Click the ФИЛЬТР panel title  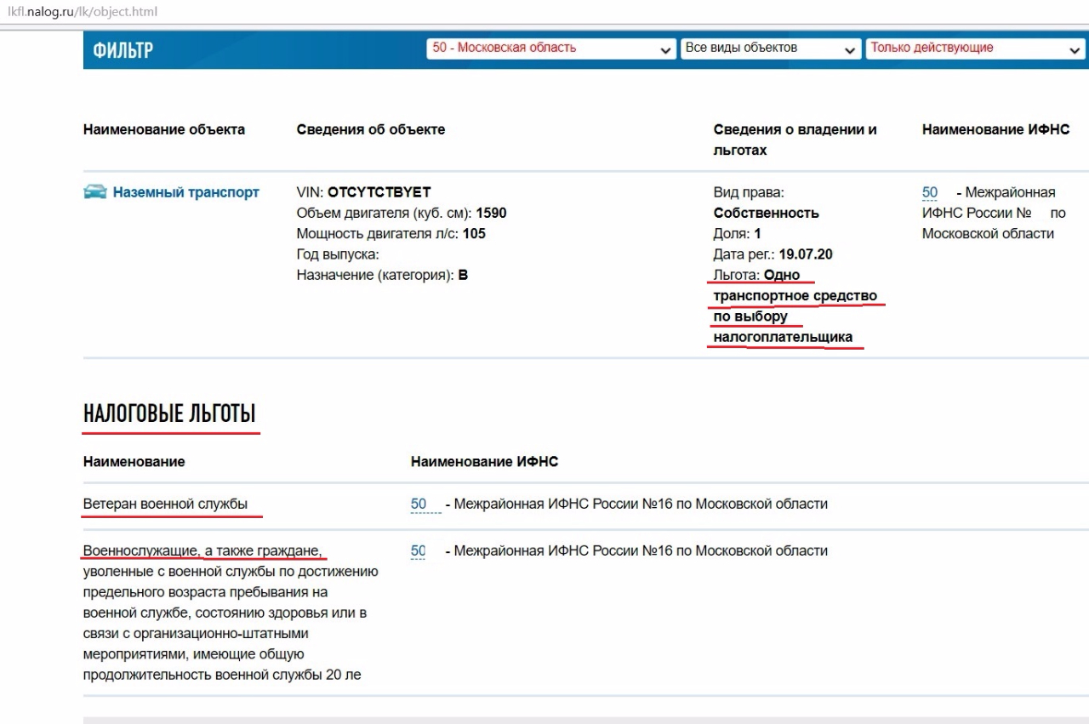(123, 50)
